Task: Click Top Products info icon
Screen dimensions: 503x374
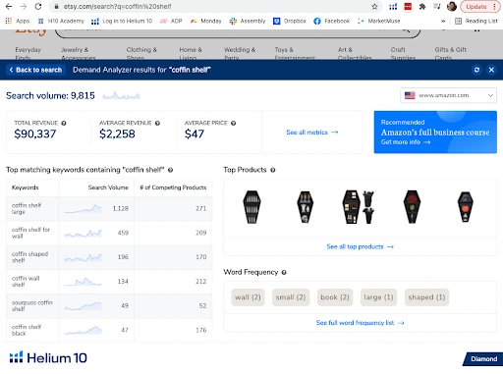Action: pyautogui.click(x=273, y=170)
